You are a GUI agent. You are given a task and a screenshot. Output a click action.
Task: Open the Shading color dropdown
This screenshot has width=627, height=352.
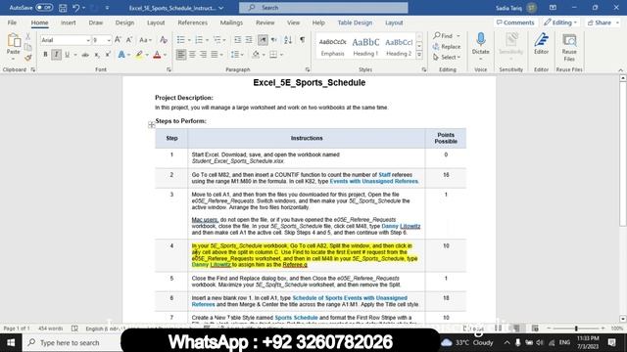pyautogui.click(x=264, y=55)
